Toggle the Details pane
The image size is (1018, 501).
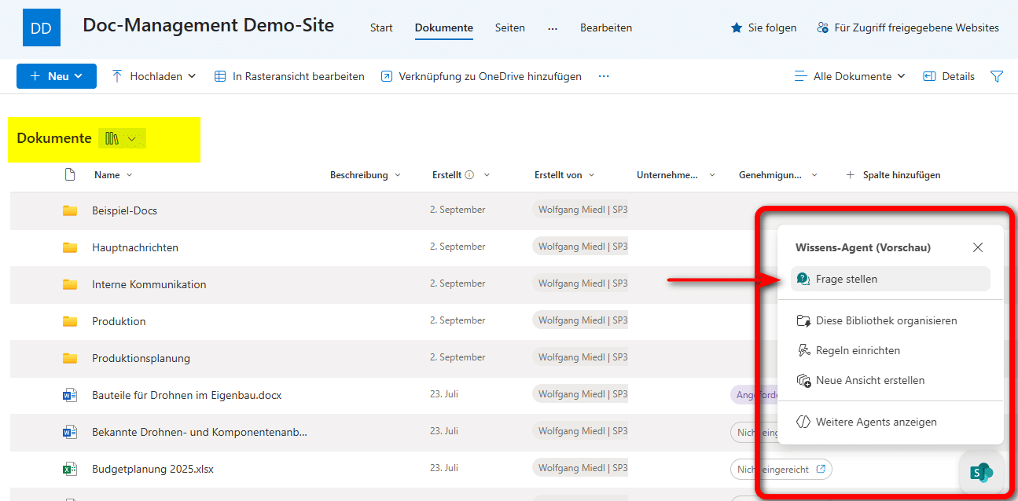click(949, 76)
